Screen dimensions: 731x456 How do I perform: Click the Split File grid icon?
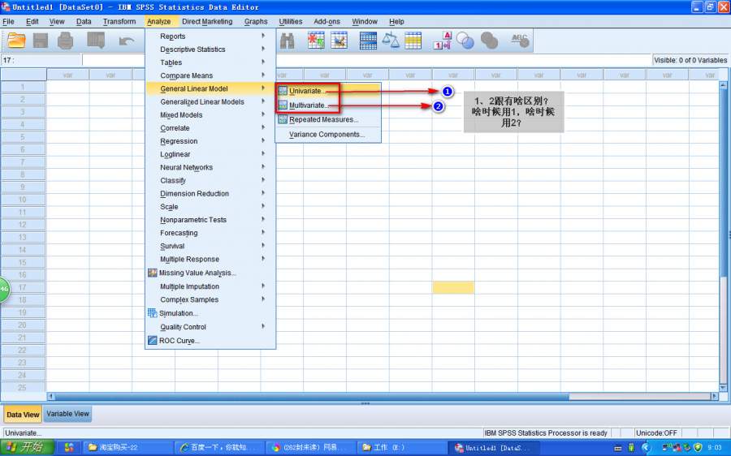pyautogui.click(x=368, y=41)
